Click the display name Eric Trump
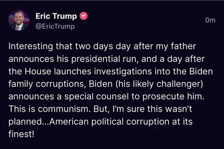The width and height of the screenshot is (224, 149). (56, 16)
